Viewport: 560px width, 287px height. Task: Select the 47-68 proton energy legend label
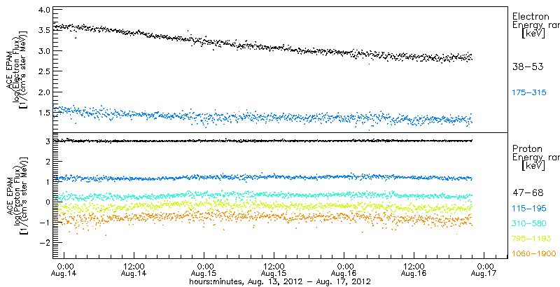[x=528, y=193]
